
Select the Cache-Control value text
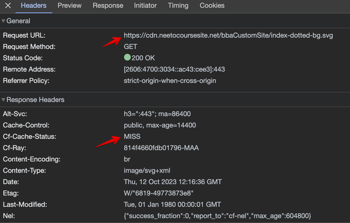(x=160, y=125)
